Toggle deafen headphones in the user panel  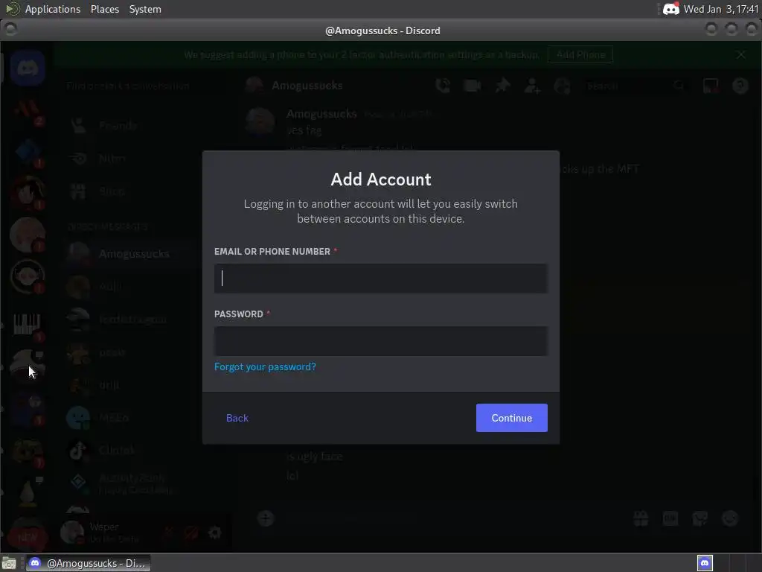[191, 533]
